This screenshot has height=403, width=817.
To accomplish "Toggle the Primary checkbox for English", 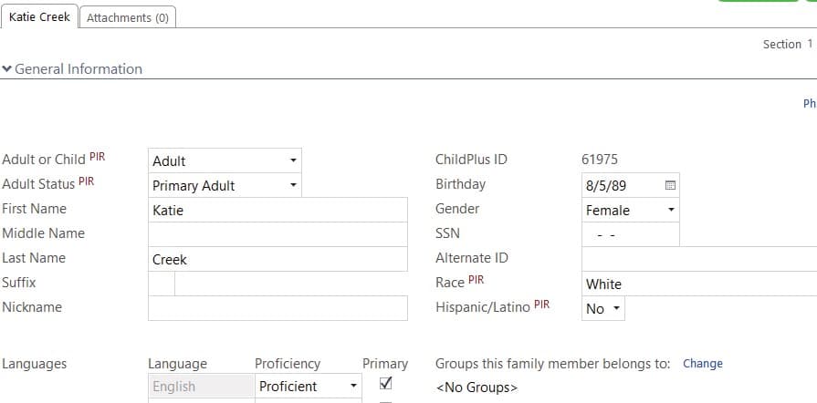I will click(384, 383).
